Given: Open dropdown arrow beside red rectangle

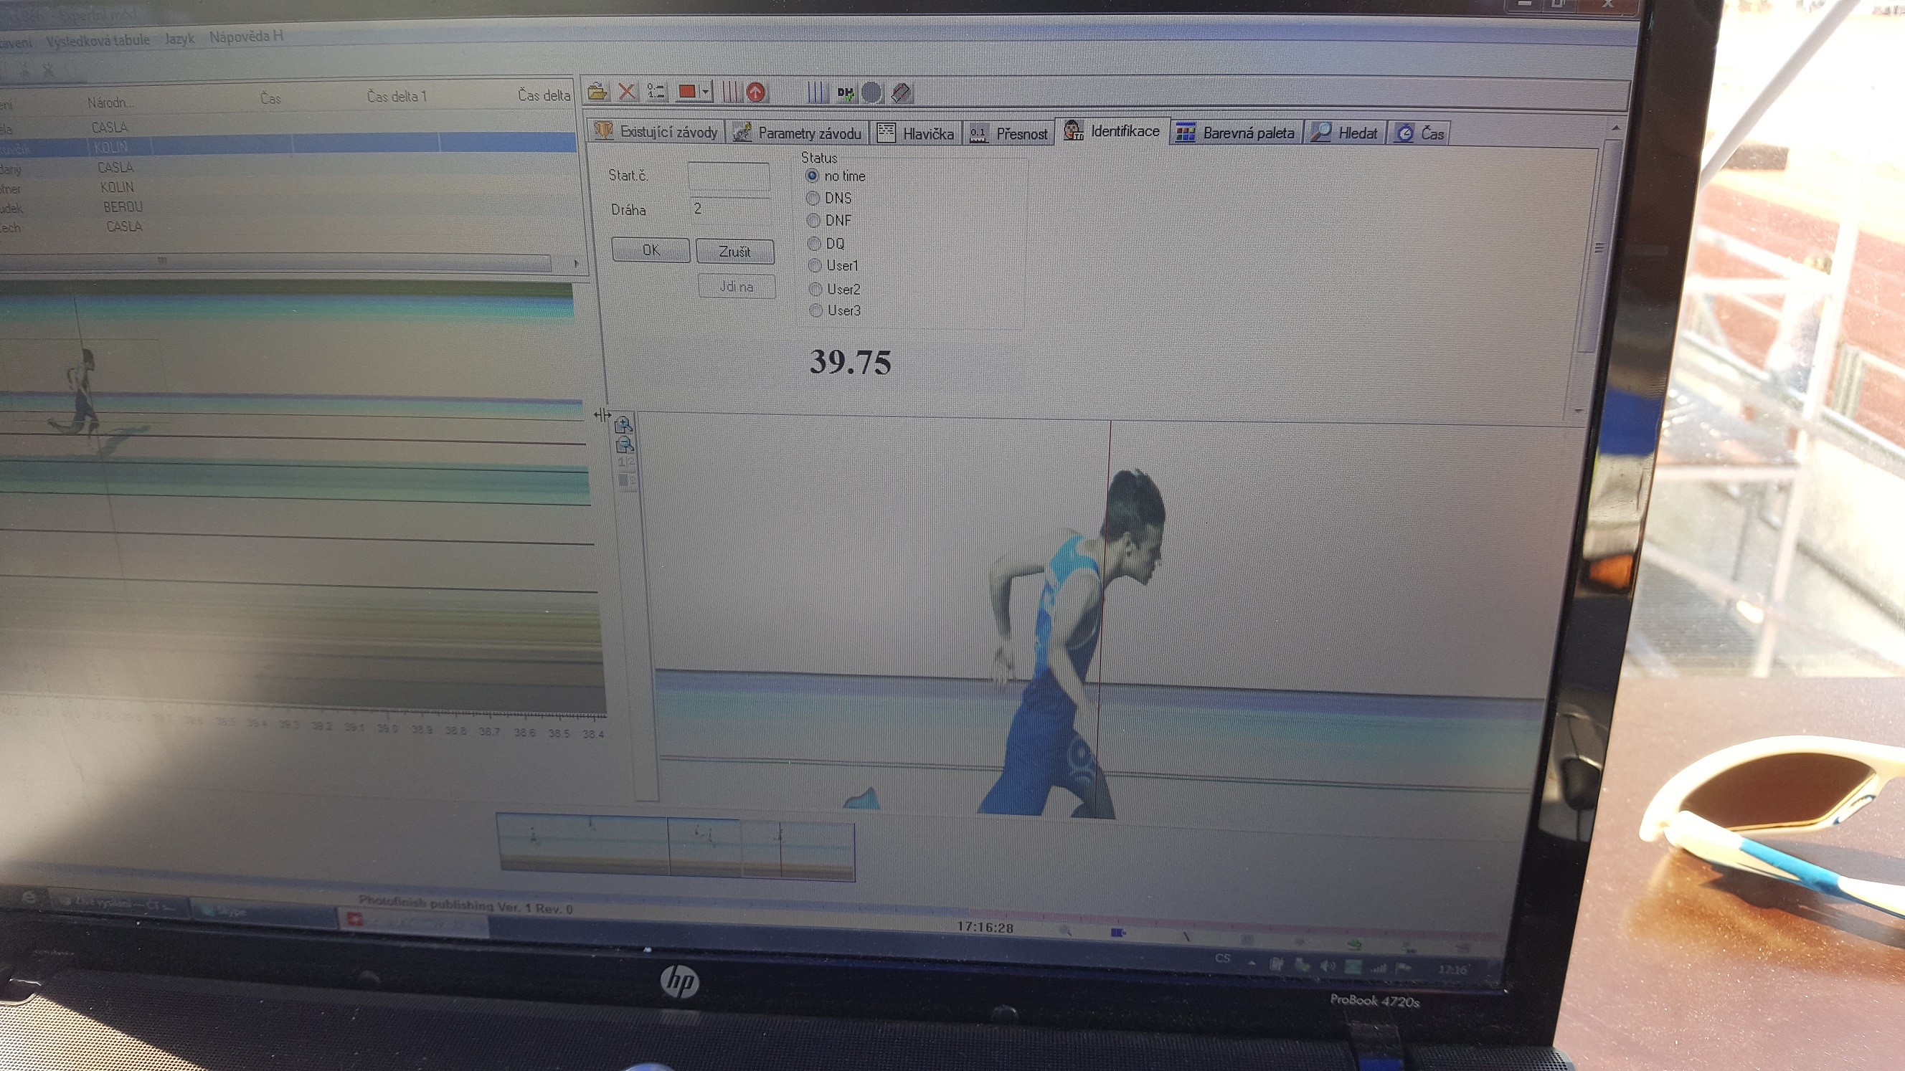Looking at the screenshot, I should [x=706, y=92].
